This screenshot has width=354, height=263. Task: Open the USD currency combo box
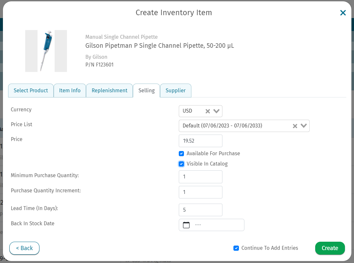coord(200,111)
